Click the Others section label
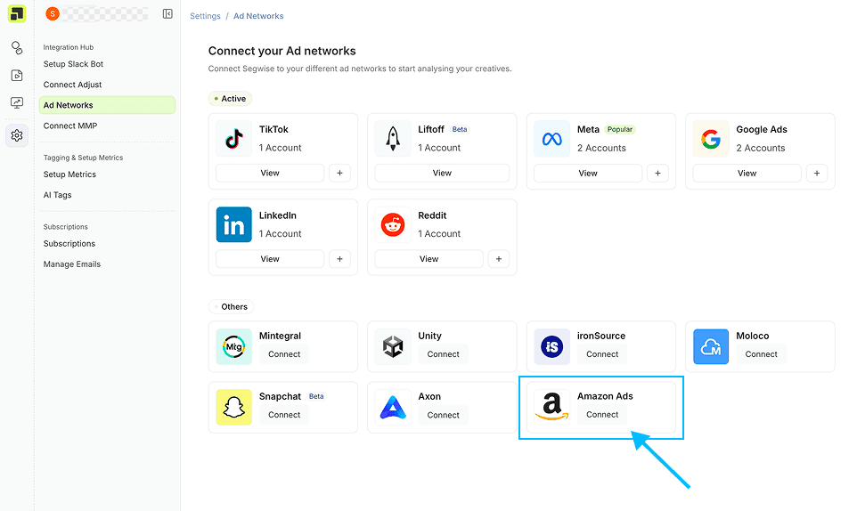857x511 pixels. tap(231, 307)
